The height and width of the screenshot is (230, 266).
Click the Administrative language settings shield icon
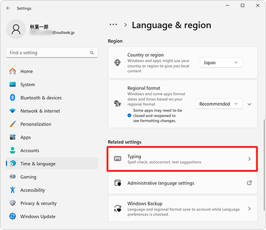[118, 183]
